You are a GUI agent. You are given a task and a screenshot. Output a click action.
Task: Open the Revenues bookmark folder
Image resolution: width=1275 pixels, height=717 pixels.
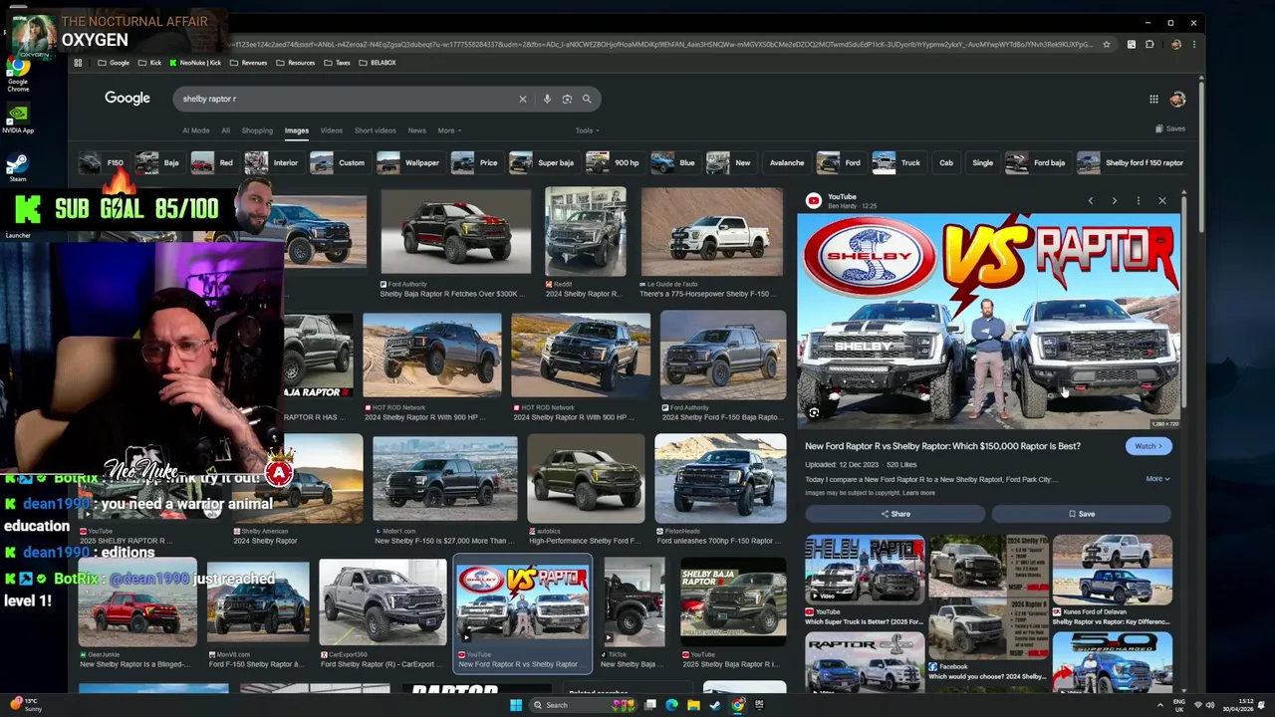coord(248,63)
